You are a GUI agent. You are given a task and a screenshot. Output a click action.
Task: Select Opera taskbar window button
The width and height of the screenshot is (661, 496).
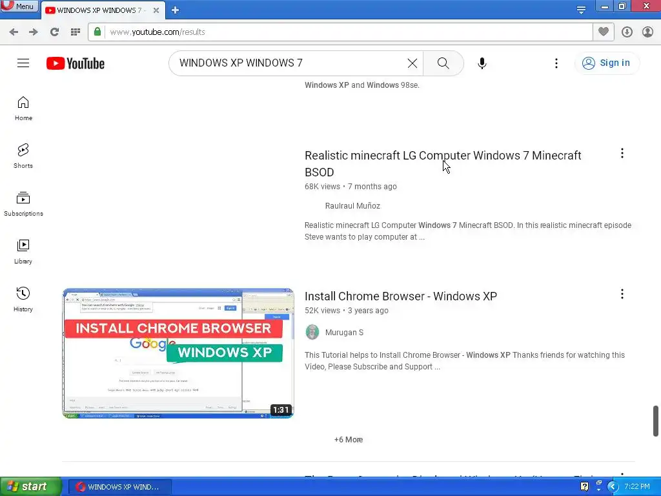tap(119, 487)
